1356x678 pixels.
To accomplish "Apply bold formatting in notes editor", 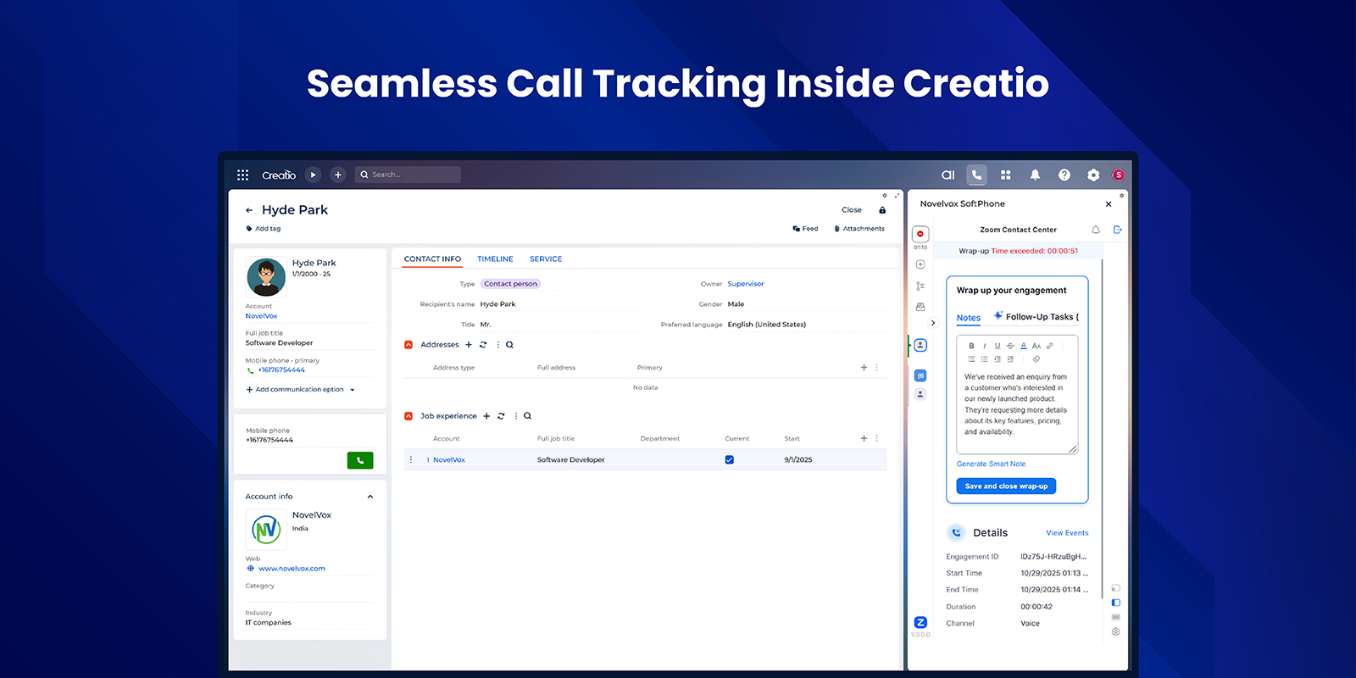I will (x=971, y=346).
